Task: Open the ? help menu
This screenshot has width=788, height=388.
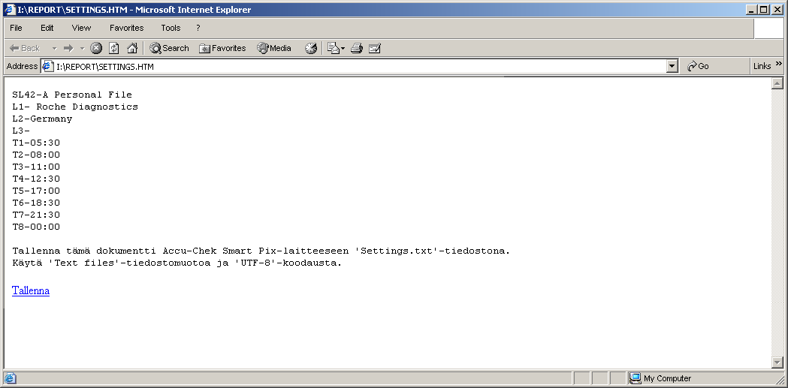Action: coord(198,28)
